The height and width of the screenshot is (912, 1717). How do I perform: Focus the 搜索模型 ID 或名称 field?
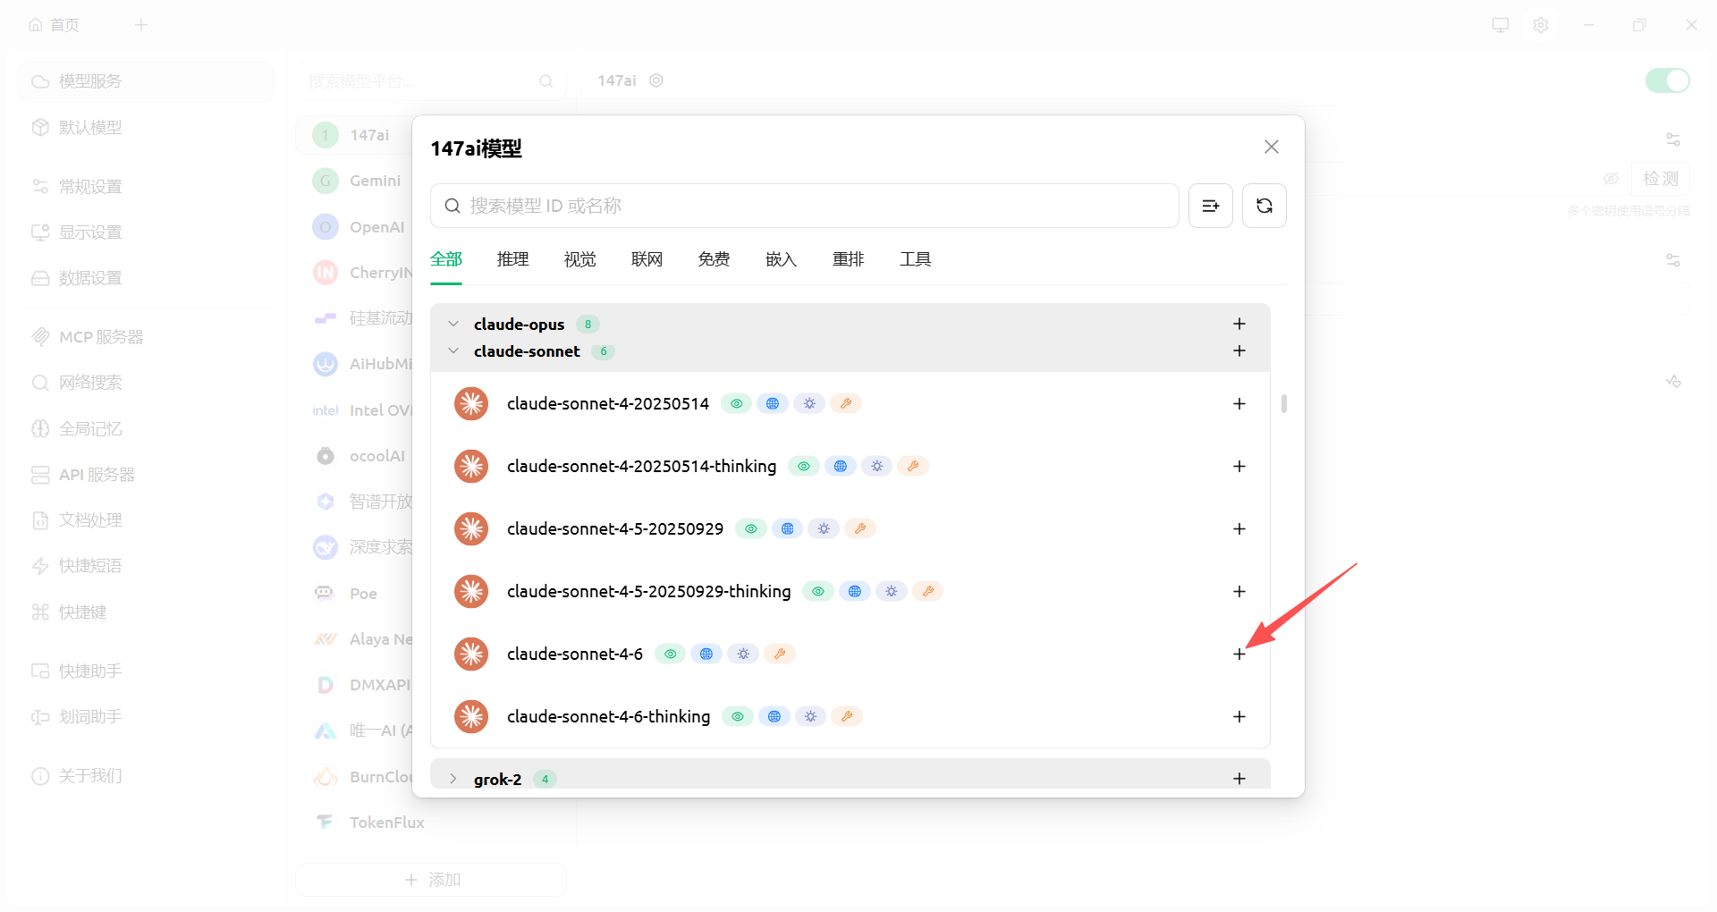click(805, 206)
